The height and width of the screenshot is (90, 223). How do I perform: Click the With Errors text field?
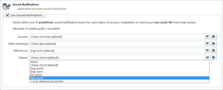tap(117, 50)
